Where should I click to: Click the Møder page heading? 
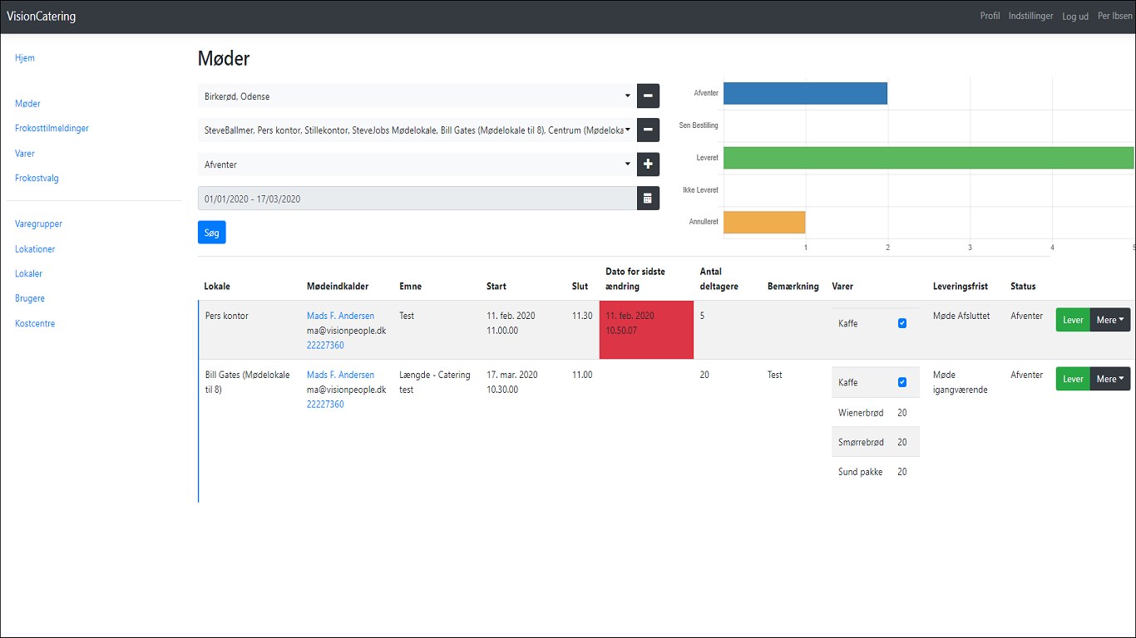(x=224, y=58)
